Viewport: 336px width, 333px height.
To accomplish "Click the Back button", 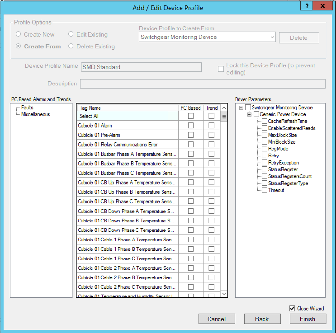I will click(x=262, y=319).
